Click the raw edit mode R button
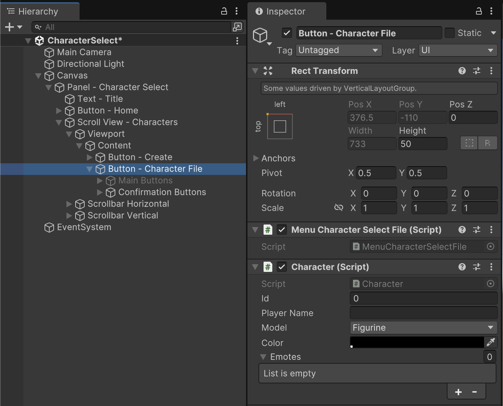This screenshot has width=503, height=406. [487, 143]
